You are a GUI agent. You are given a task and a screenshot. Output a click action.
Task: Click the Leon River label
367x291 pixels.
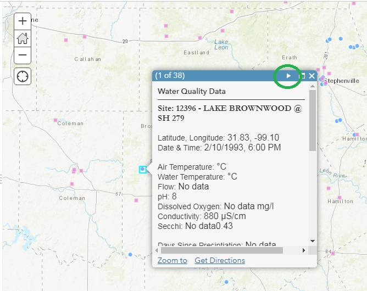pyautogui.click(x=333, y=174)
